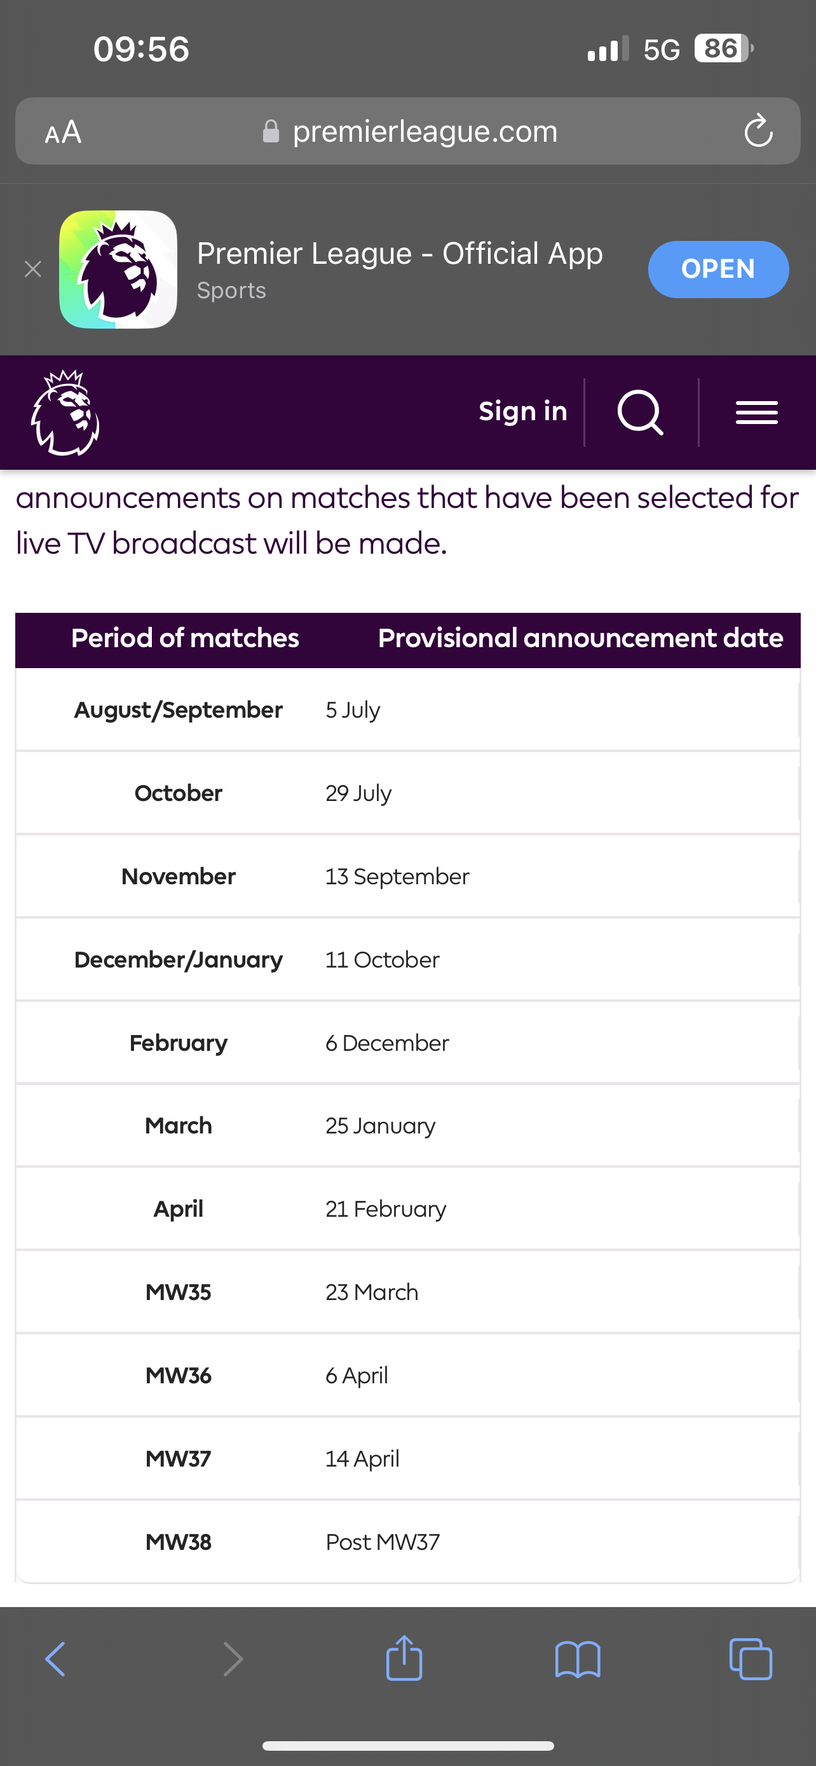Open the Premier League Official App

[x=718, y=270]
